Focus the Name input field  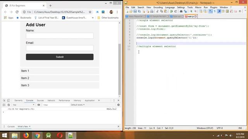coord(60,36)
